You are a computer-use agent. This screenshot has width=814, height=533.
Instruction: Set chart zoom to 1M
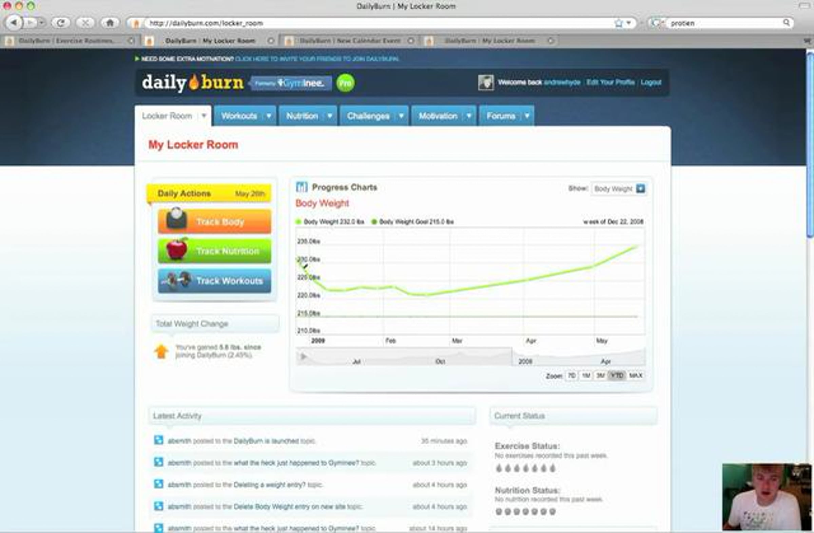[x=586, y=376]
